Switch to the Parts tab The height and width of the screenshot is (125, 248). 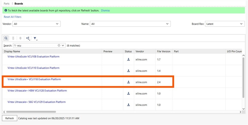7,4
